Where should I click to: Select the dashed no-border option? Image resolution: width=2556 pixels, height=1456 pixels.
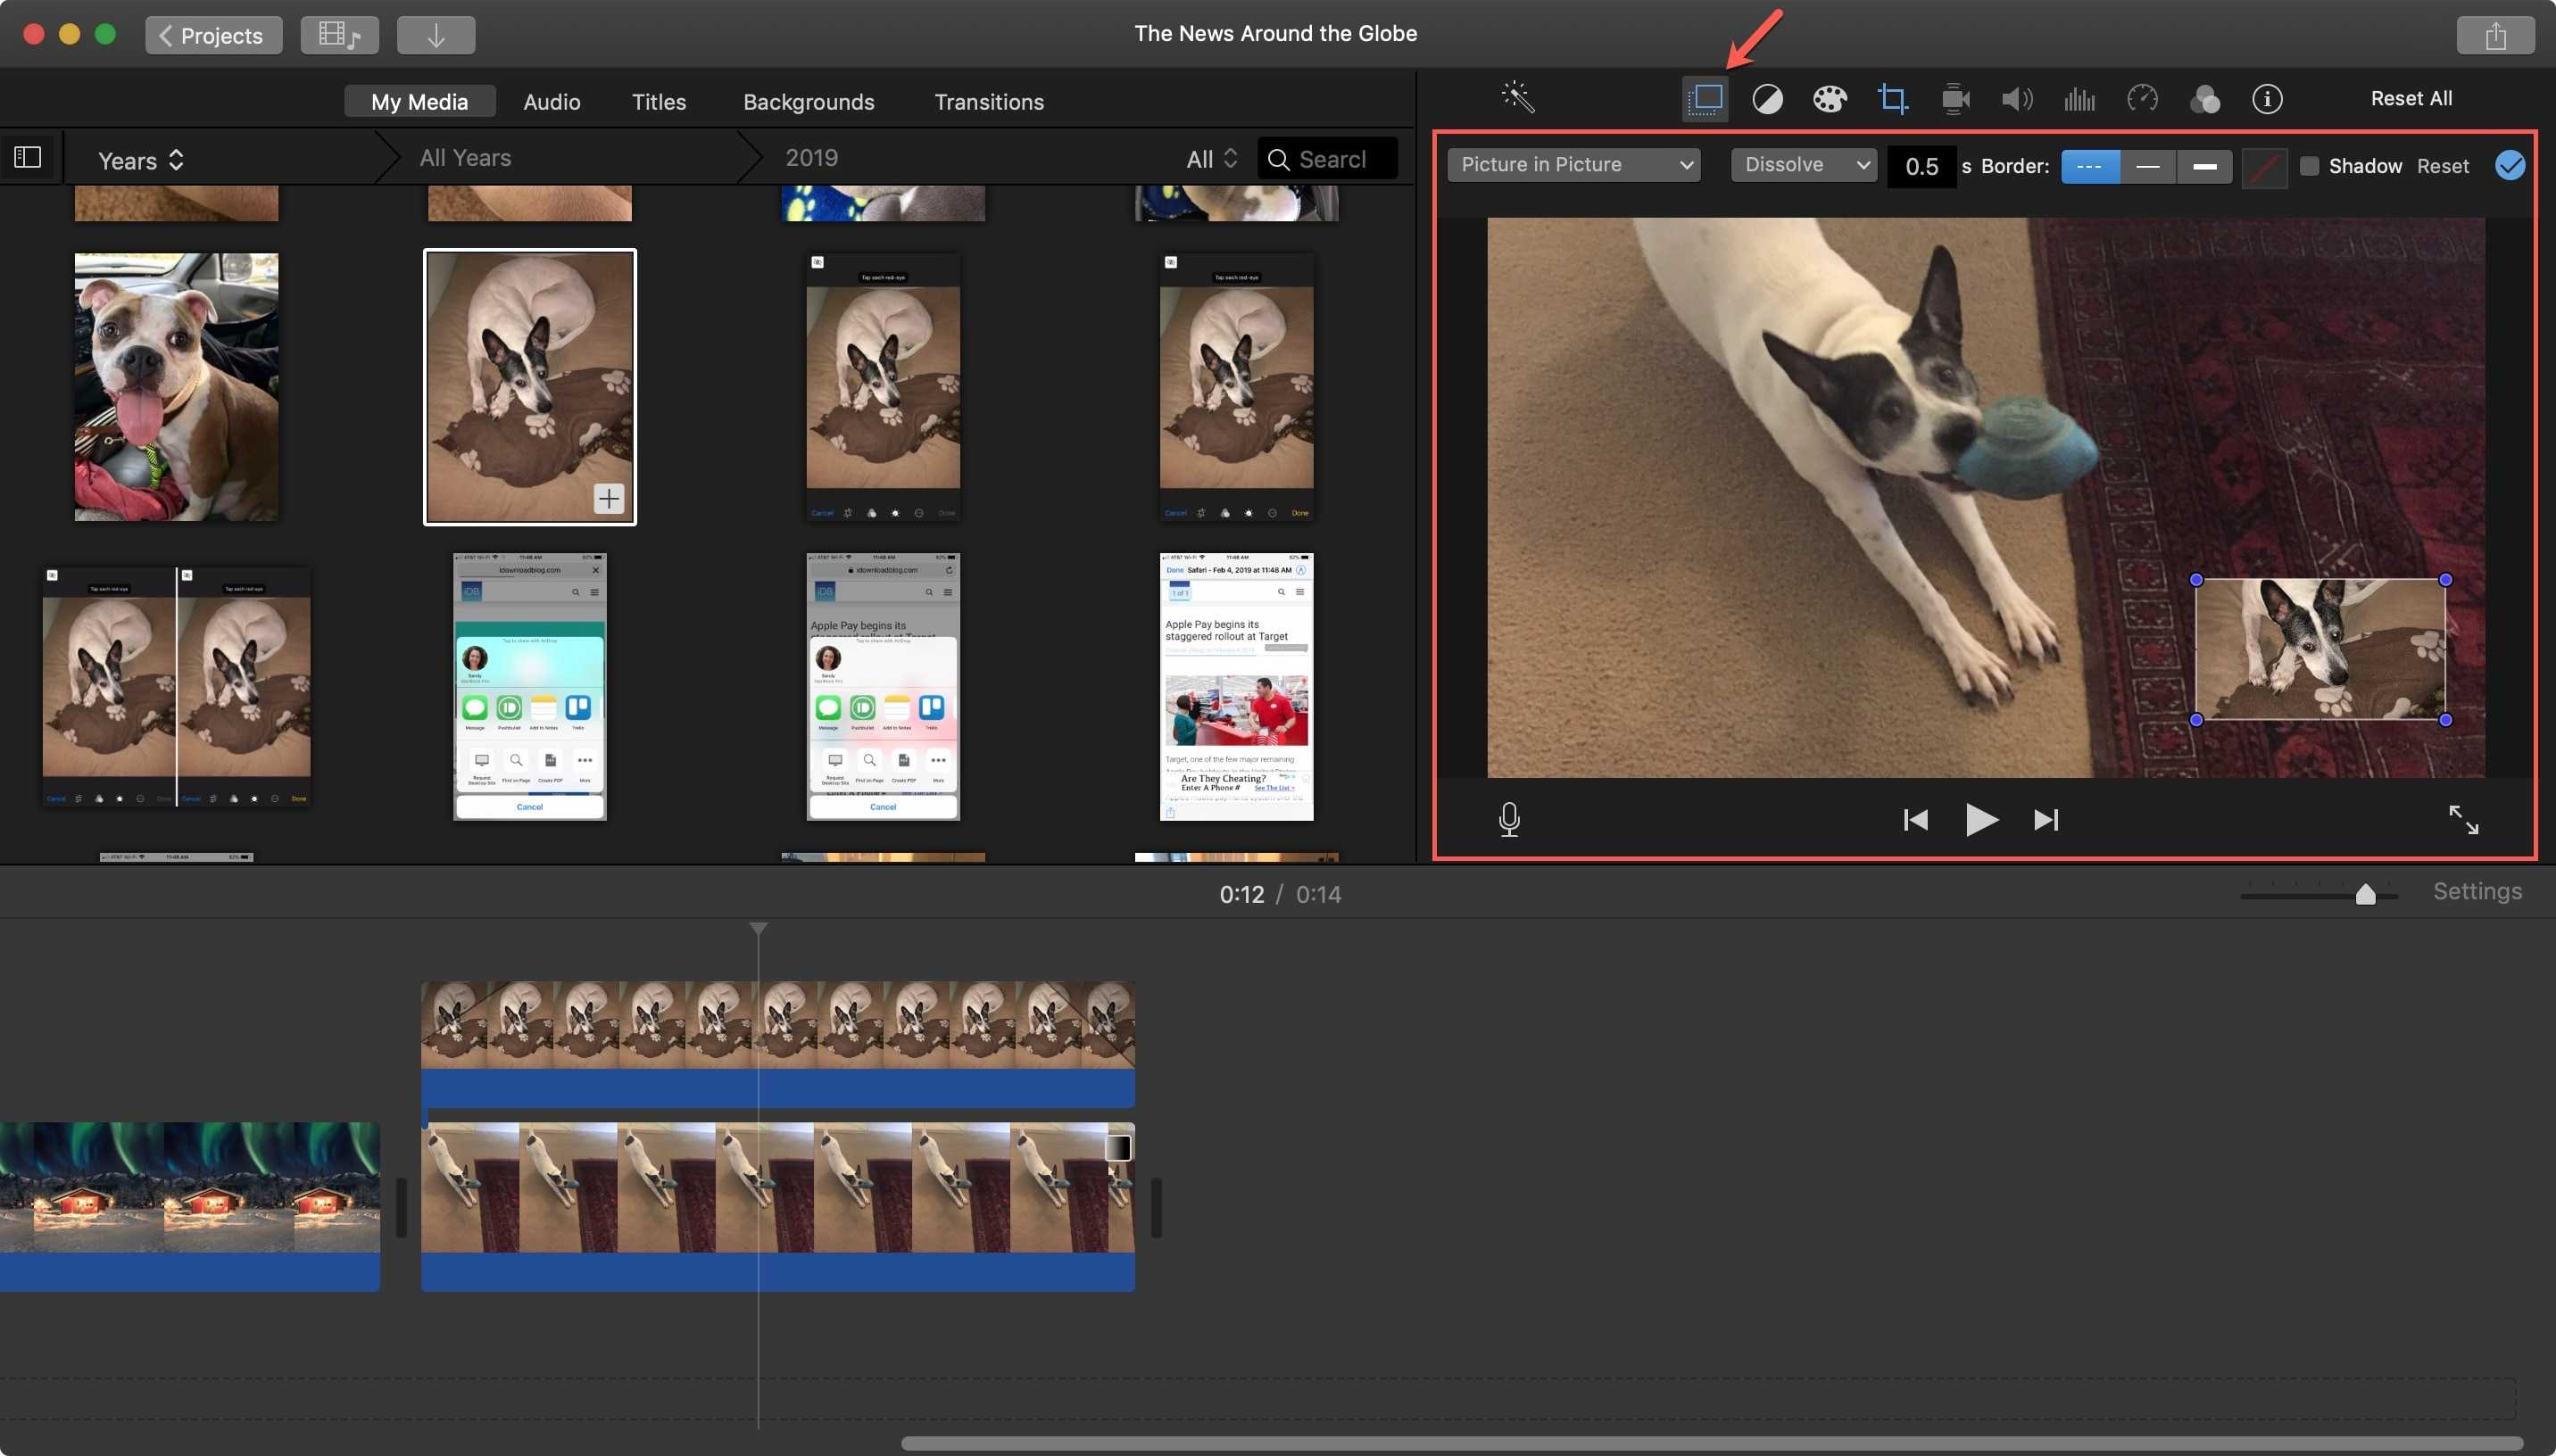[2090, 166]
